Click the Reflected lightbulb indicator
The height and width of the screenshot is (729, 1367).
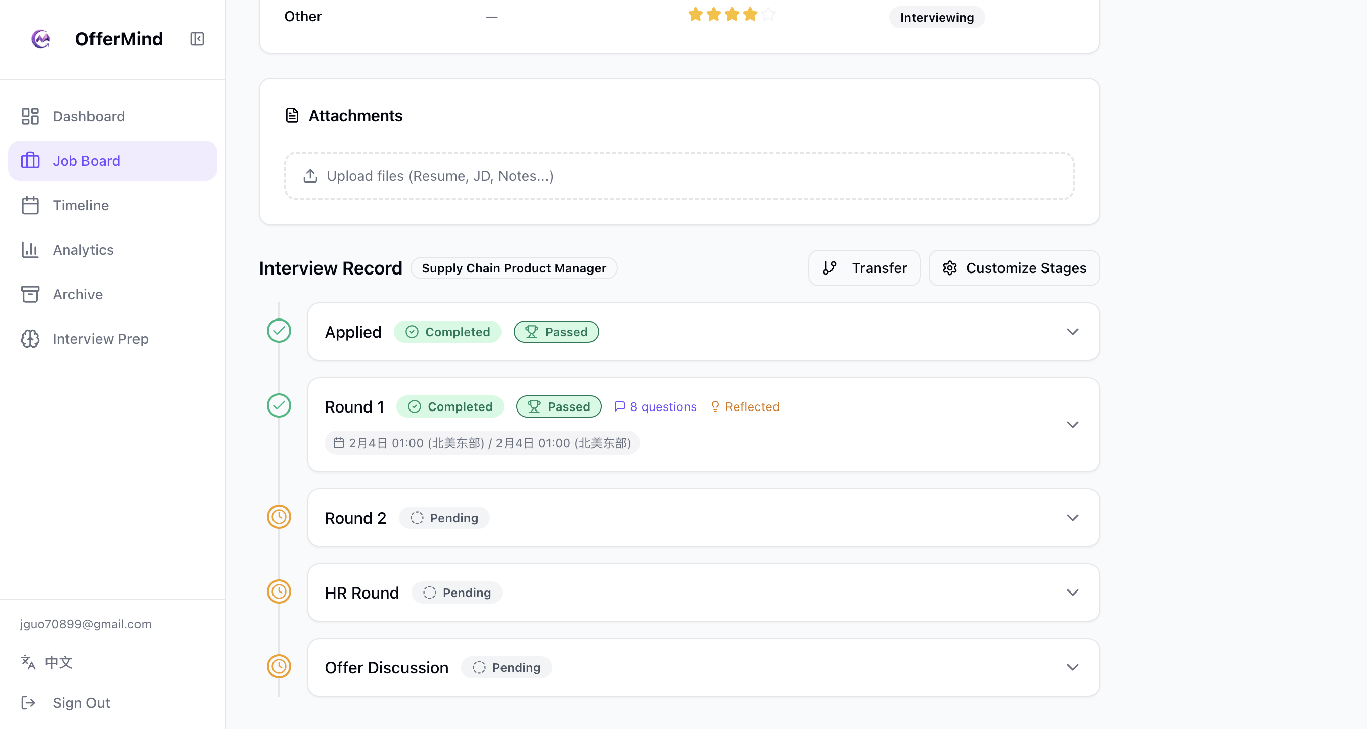[745, 406]
